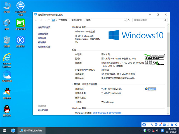Viewport: 179px width, 134px height.
Task: Click the input method tray icon beside the clock
Action: click(x=162, y=130)
